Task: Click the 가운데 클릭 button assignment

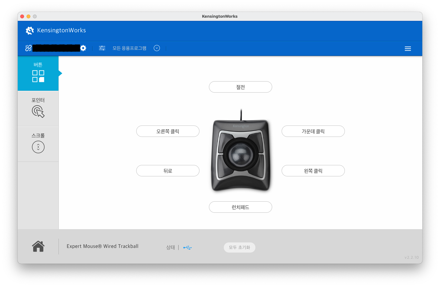Action: point(313,131)
